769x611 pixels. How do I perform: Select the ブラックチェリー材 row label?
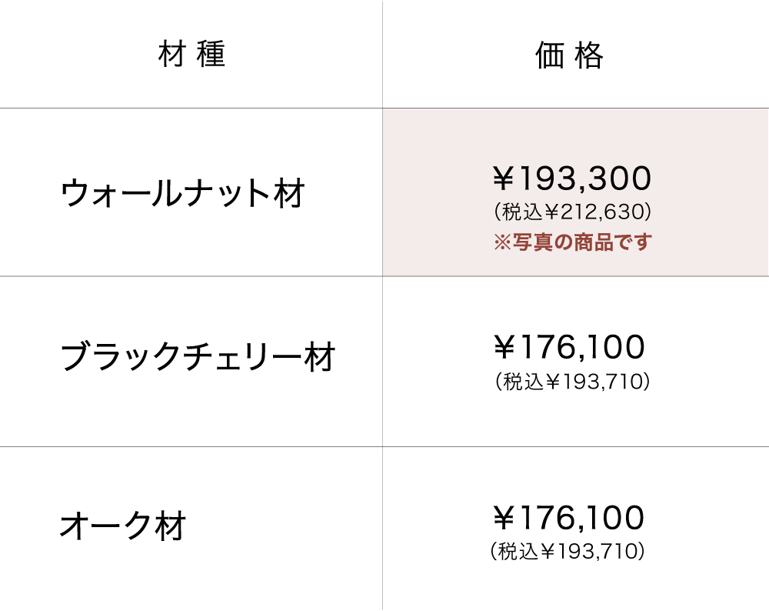pos(198,358)
